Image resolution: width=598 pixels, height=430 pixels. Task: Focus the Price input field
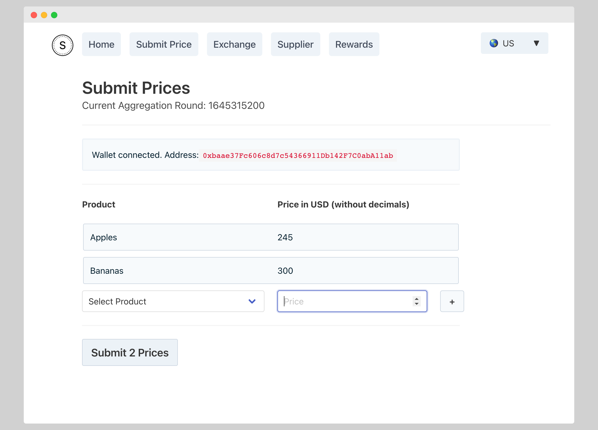pos(345,301)
